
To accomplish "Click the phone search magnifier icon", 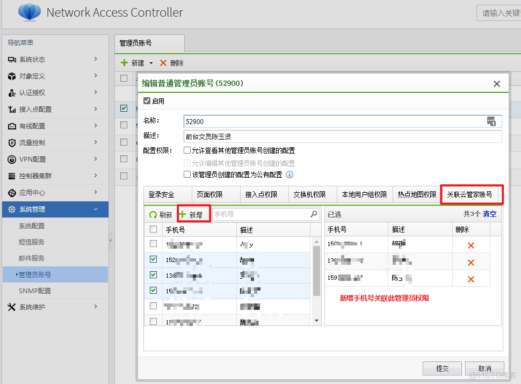I will [x=314, y=214].
